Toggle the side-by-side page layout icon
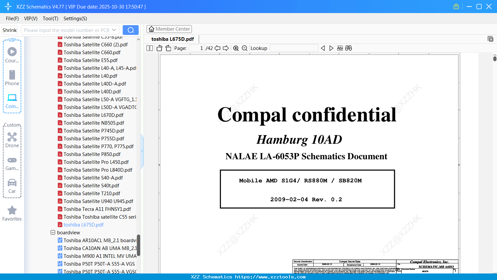 pos(149,48)
